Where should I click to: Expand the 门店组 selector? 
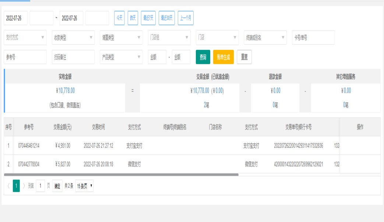pyautogui.click(x=169, y=37)
